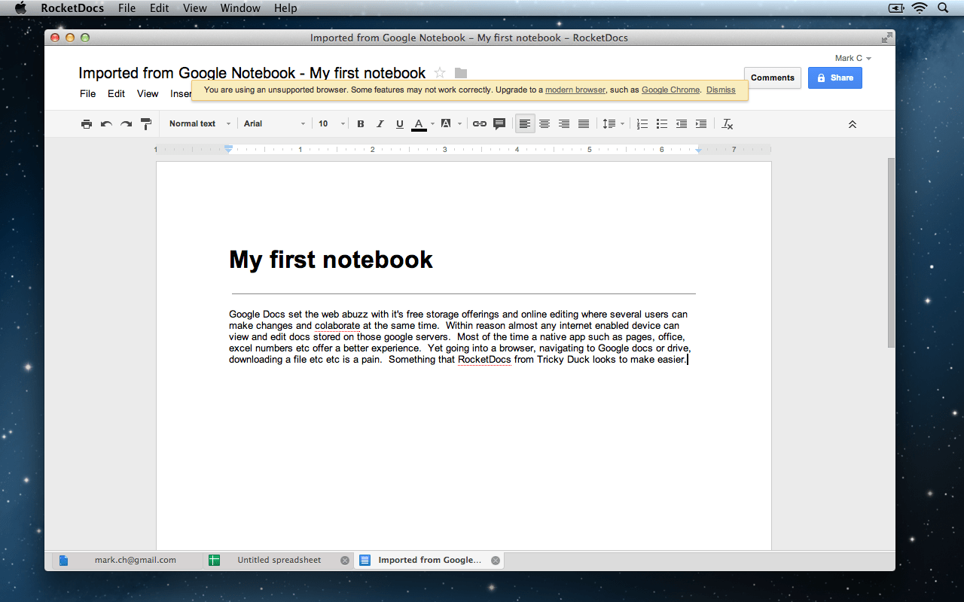Open the Help menu in the menu bar
This screenshot has width=964, height=602.
[285, 8]
